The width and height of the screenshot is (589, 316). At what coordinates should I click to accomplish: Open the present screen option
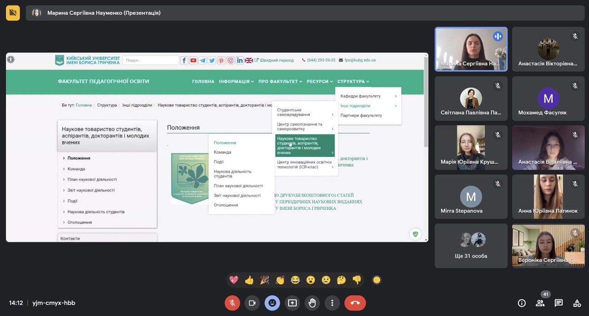coord(292,303)
